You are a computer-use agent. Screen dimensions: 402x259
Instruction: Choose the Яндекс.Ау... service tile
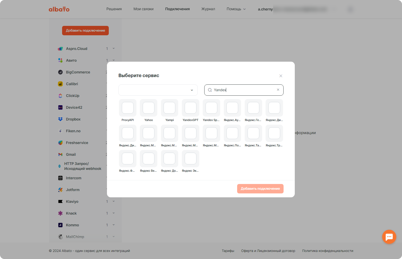[232, 110]
